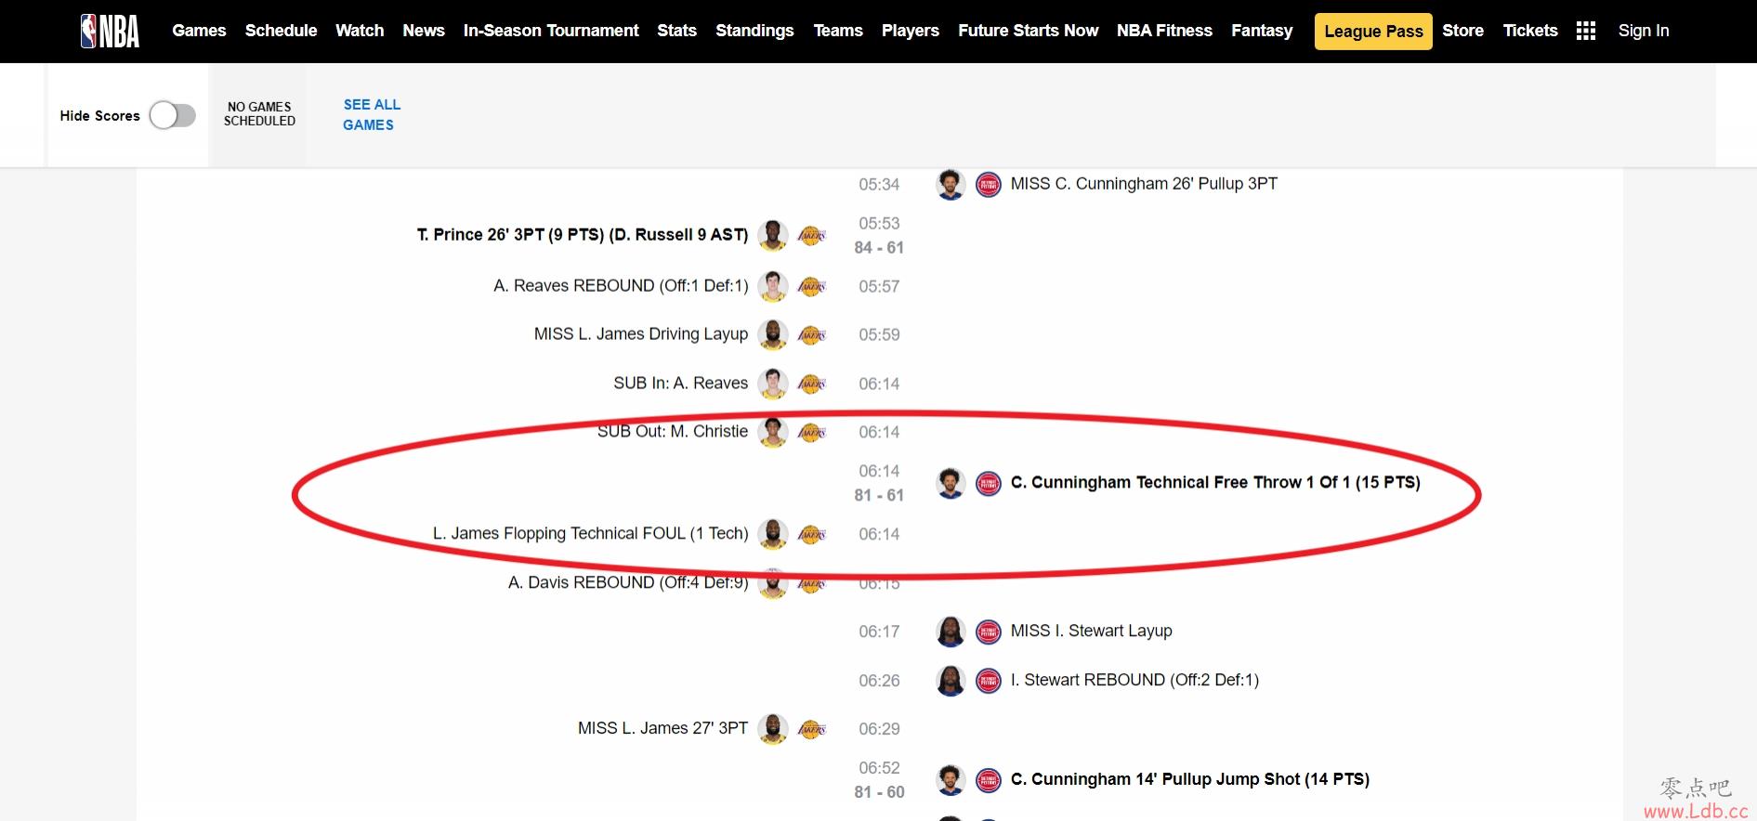1757x821 pixels.
Task: Select MISS I. Stewart Layup play text
Action: (x=1092, y=631)
